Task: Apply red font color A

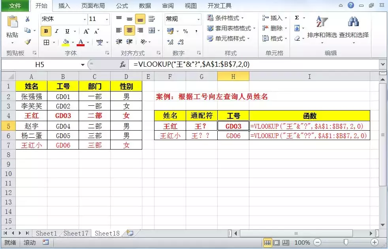Action: click(81, 42)
